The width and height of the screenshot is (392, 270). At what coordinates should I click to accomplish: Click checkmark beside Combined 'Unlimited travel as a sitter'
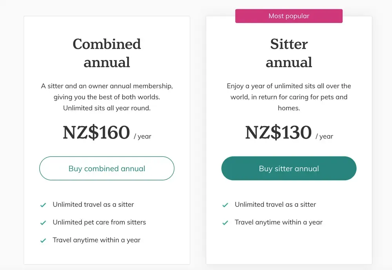point(43,205)
